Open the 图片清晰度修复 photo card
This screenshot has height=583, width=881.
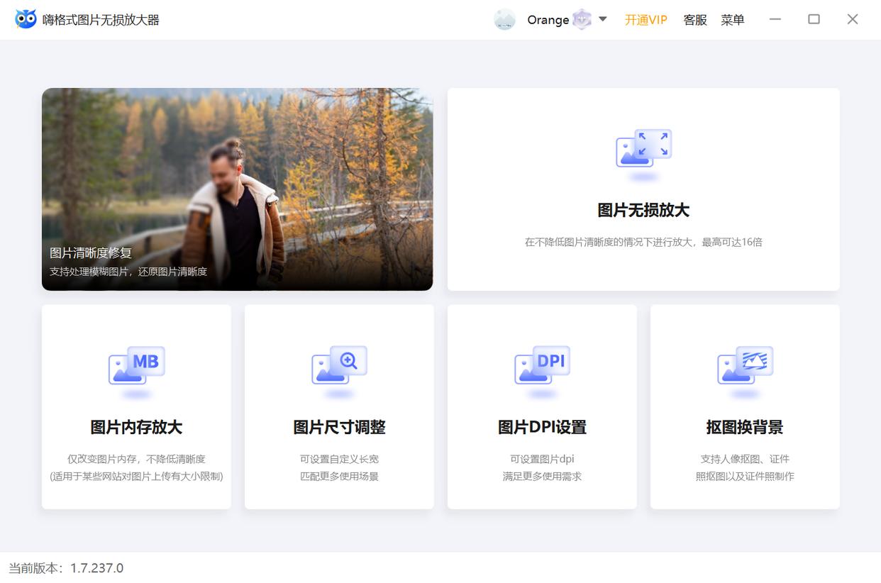pos(238,189)
